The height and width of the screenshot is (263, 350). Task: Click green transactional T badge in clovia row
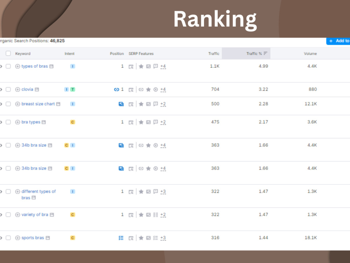(72, 90)
